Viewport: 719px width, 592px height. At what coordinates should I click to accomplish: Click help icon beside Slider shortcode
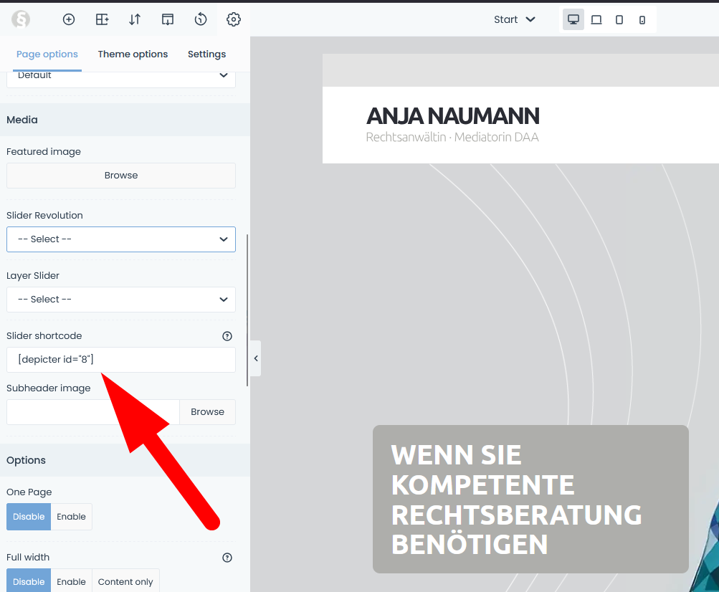pos(227,335)
